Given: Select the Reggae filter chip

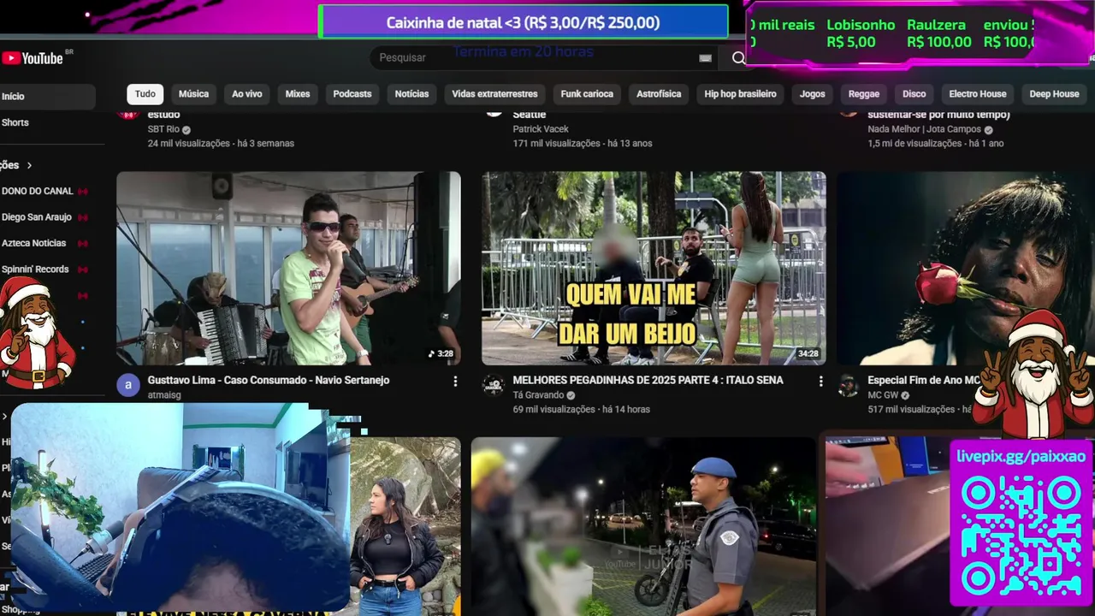Looking at the screenshot, I should (x=864, y=94).
